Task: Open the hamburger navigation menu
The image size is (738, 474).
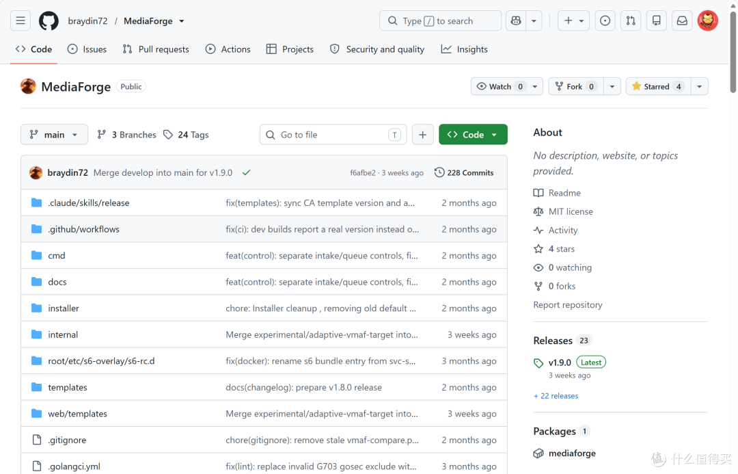Action: tap(20, 21)
